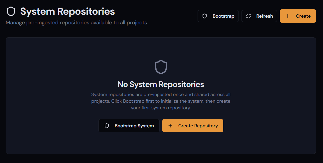Screen dimensions: 323x163
Task: Click the orange Create button in header
Action: pos(298,16)
